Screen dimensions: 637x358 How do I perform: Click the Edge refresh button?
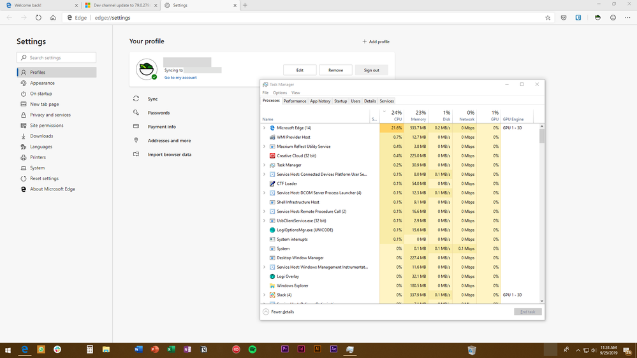(38, 17)
